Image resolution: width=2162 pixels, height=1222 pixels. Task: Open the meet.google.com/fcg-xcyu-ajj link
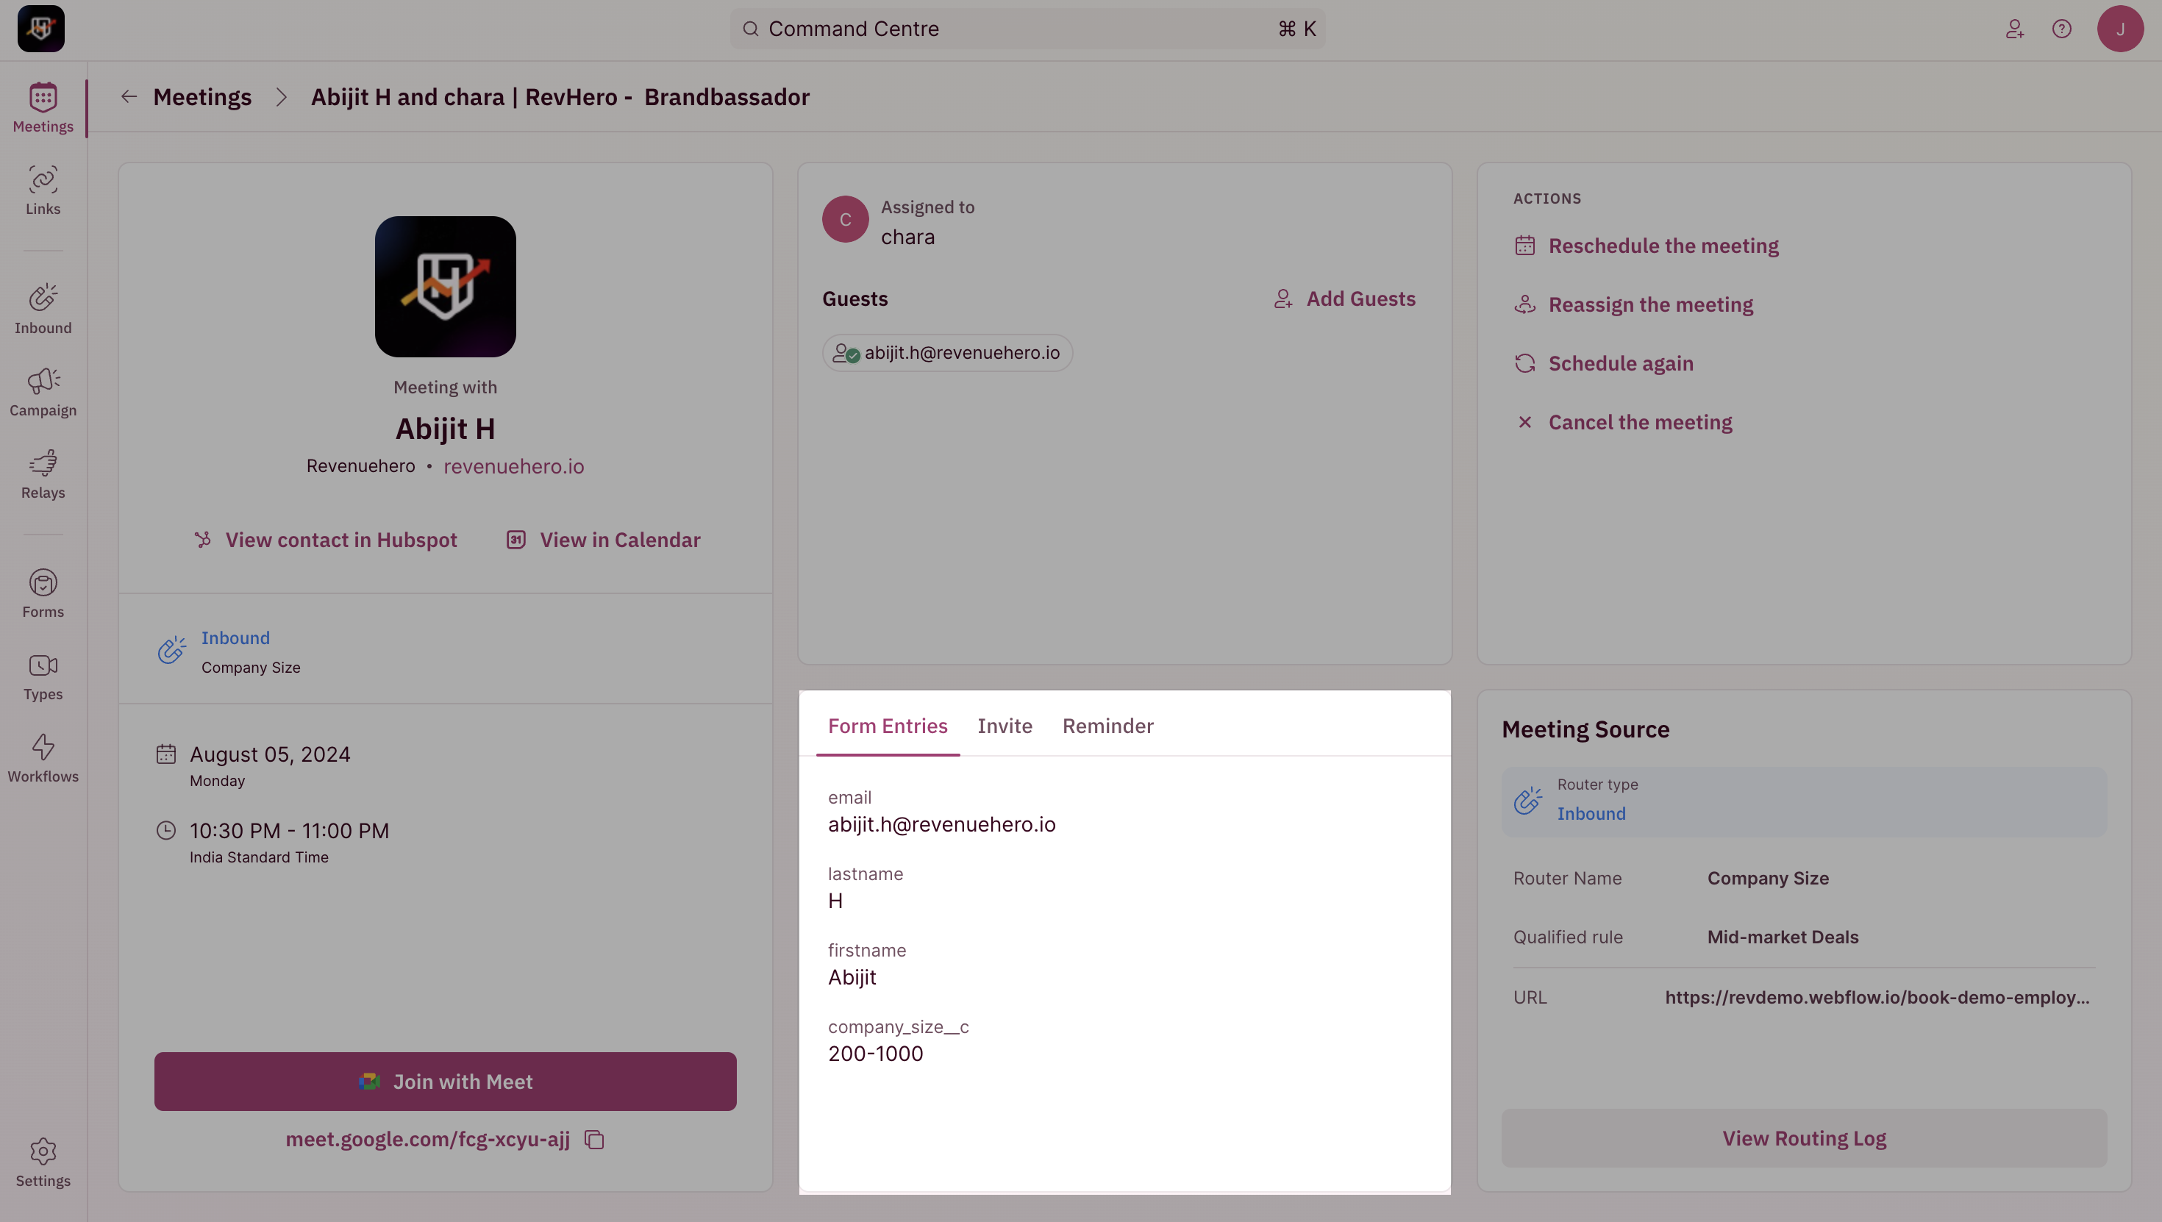(427, 1139)
